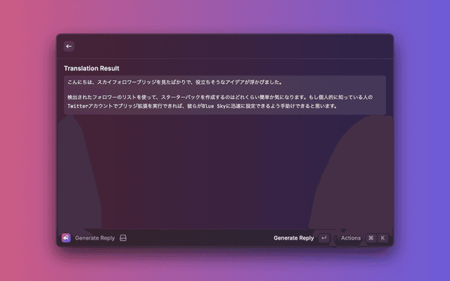
Task: Click the Command key symbol
Action: 371,238
